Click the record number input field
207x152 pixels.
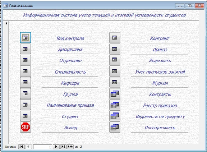click(x=42, y=147)
